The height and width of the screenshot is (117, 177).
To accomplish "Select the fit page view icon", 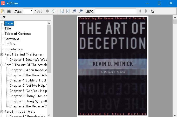I will point(68,11).
